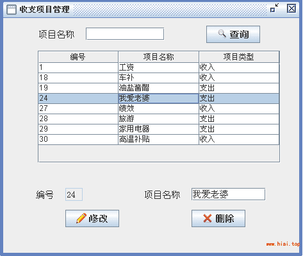The height and width of the screenshot is (256, 303).
Task: Click the number 19 cell
Action: click(x=78, y=88)
